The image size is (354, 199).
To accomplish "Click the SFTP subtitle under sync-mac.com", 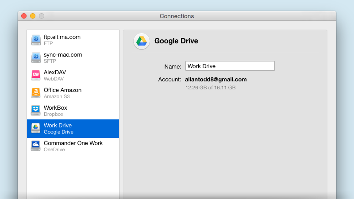I will click(50, 61).
